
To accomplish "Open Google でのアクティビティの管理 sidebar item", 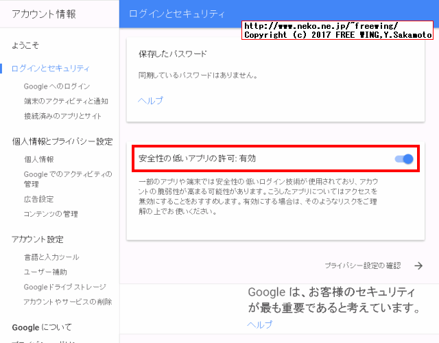I will point(68,179).
